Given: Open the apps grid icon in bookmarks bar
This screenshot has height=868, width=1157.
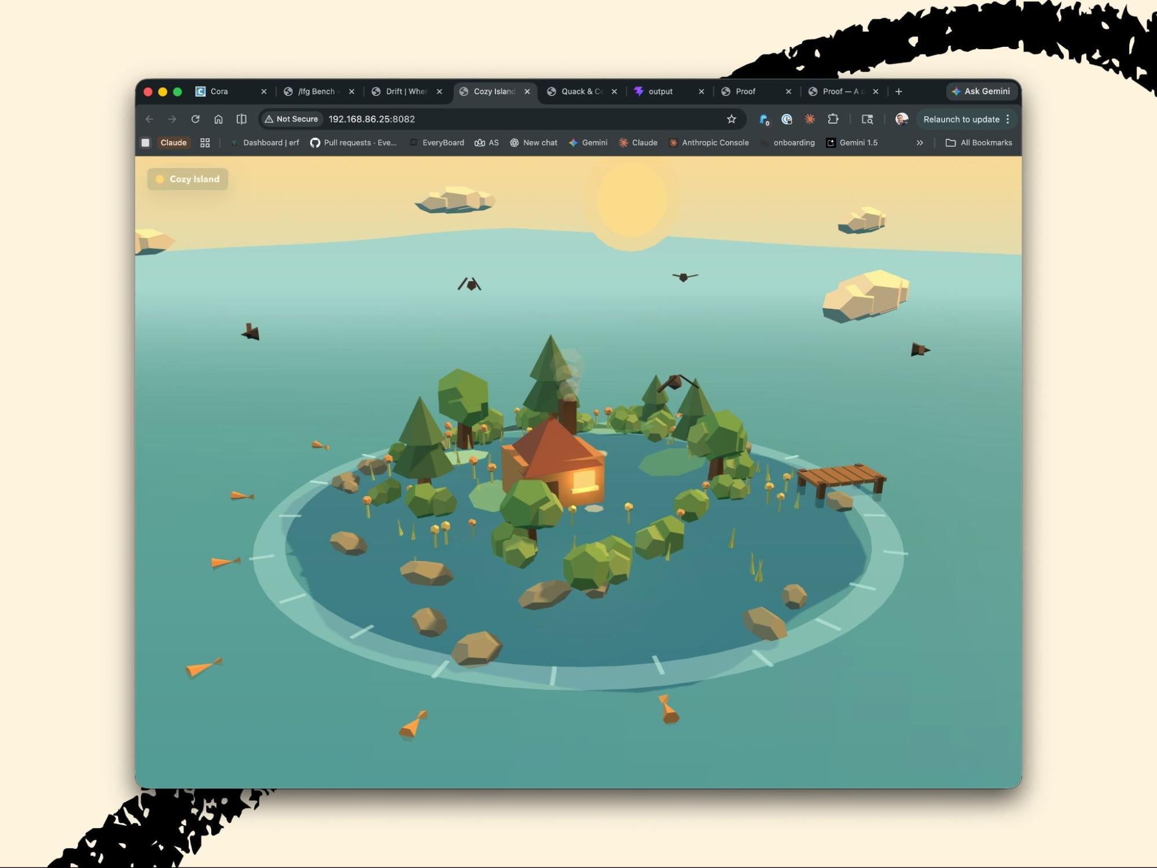Looking at the screenshot, I should click(x=205, y=143).
